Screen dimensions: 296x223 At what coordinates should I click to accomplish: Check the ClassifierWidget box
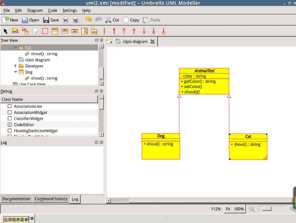pos(10,118)
